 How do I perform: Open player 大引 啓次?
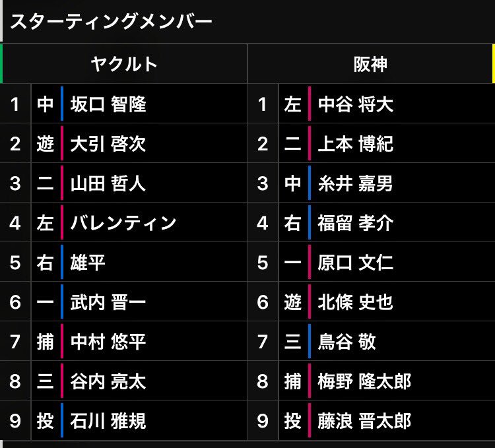click(x=108, y=144)
